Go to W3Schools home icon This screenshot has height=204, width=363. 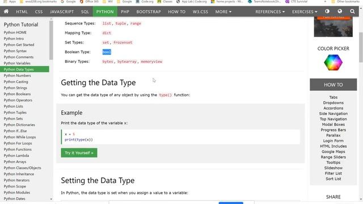(6, 11)
